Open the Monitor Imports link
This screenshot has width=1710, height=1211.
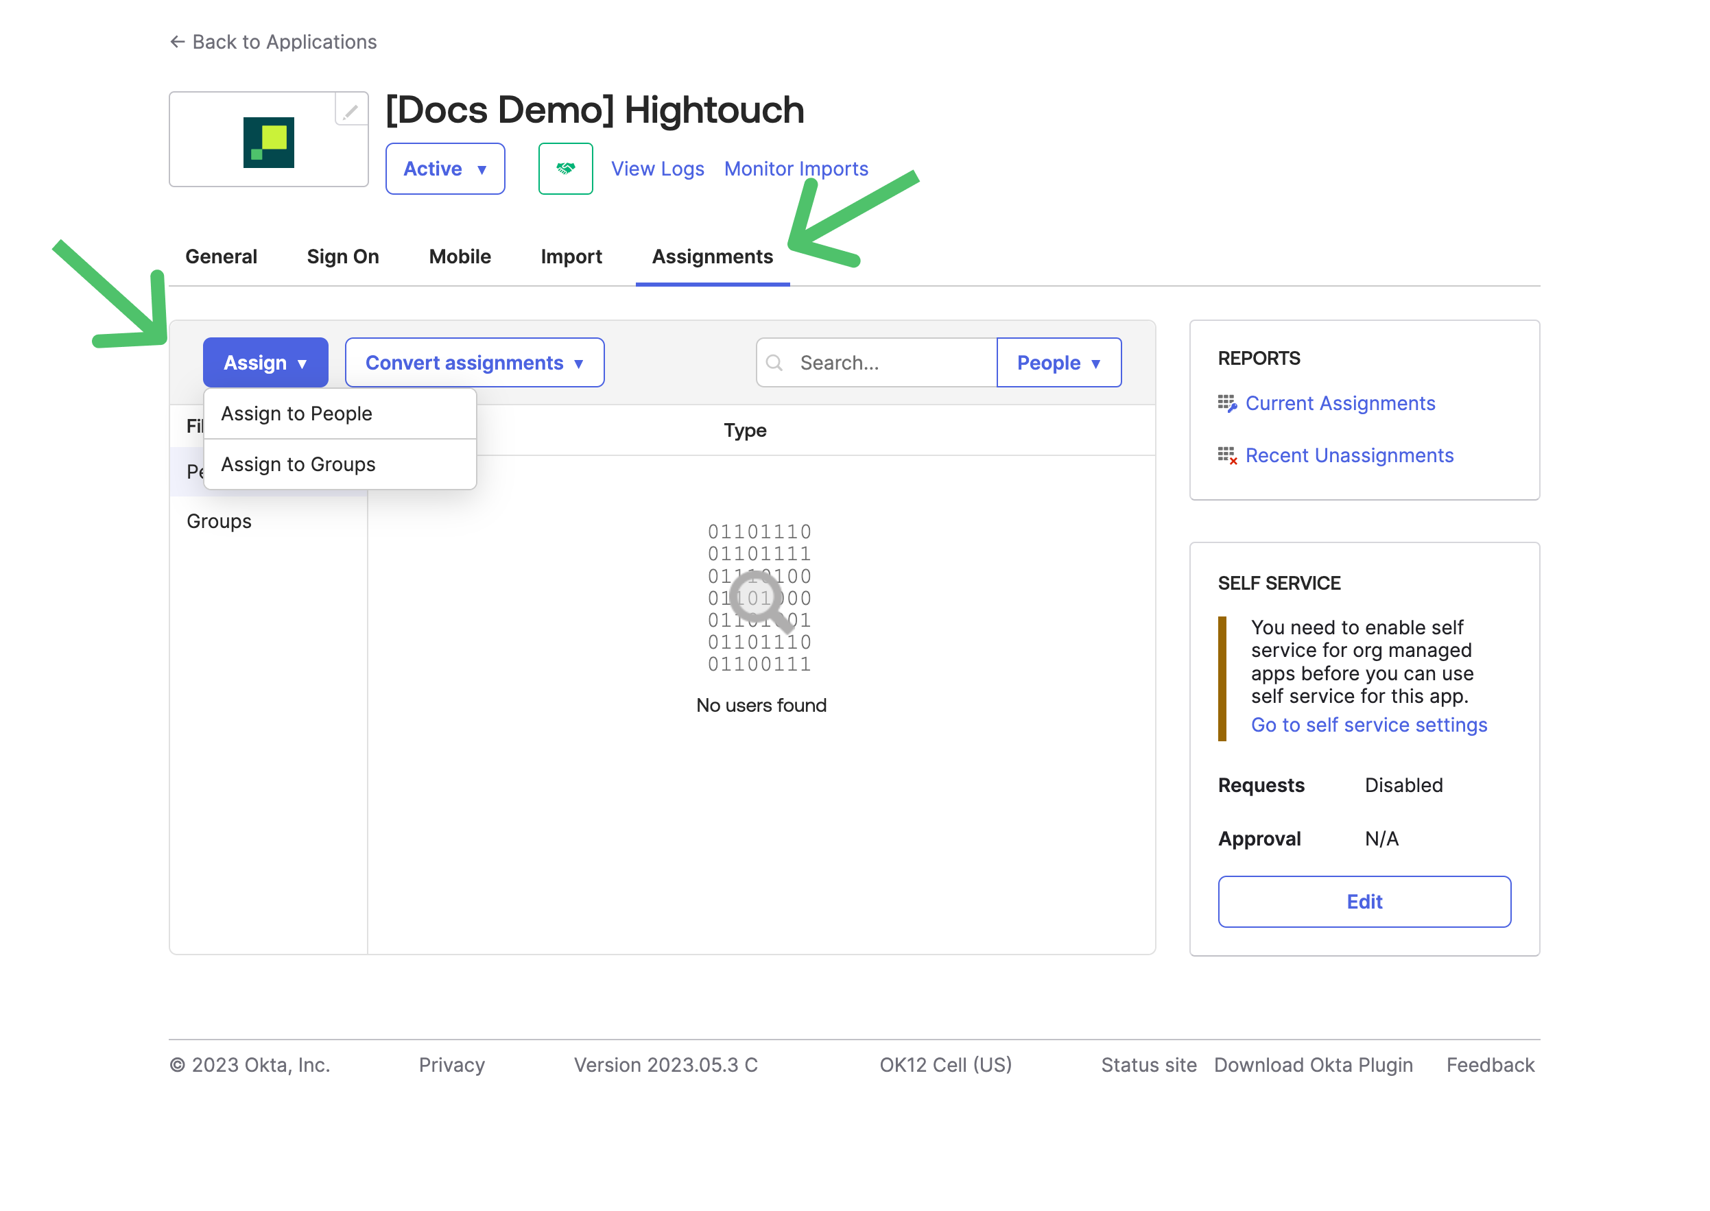(x=796, y=169)
